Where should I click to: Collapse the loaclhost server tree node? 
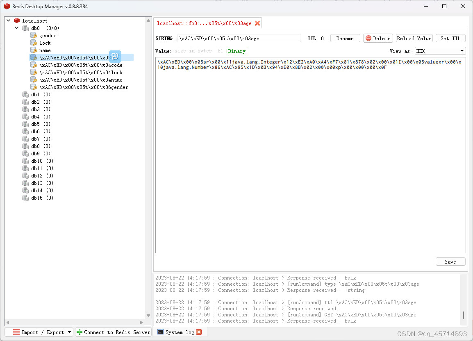[9, 20]
